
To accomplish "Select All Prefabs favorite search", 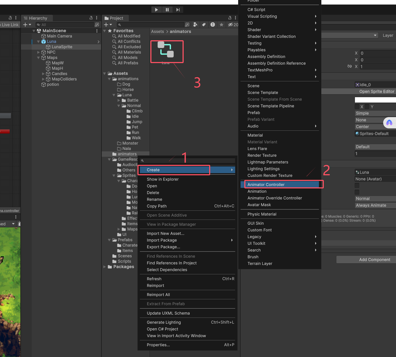I will [x=128, y=63].
